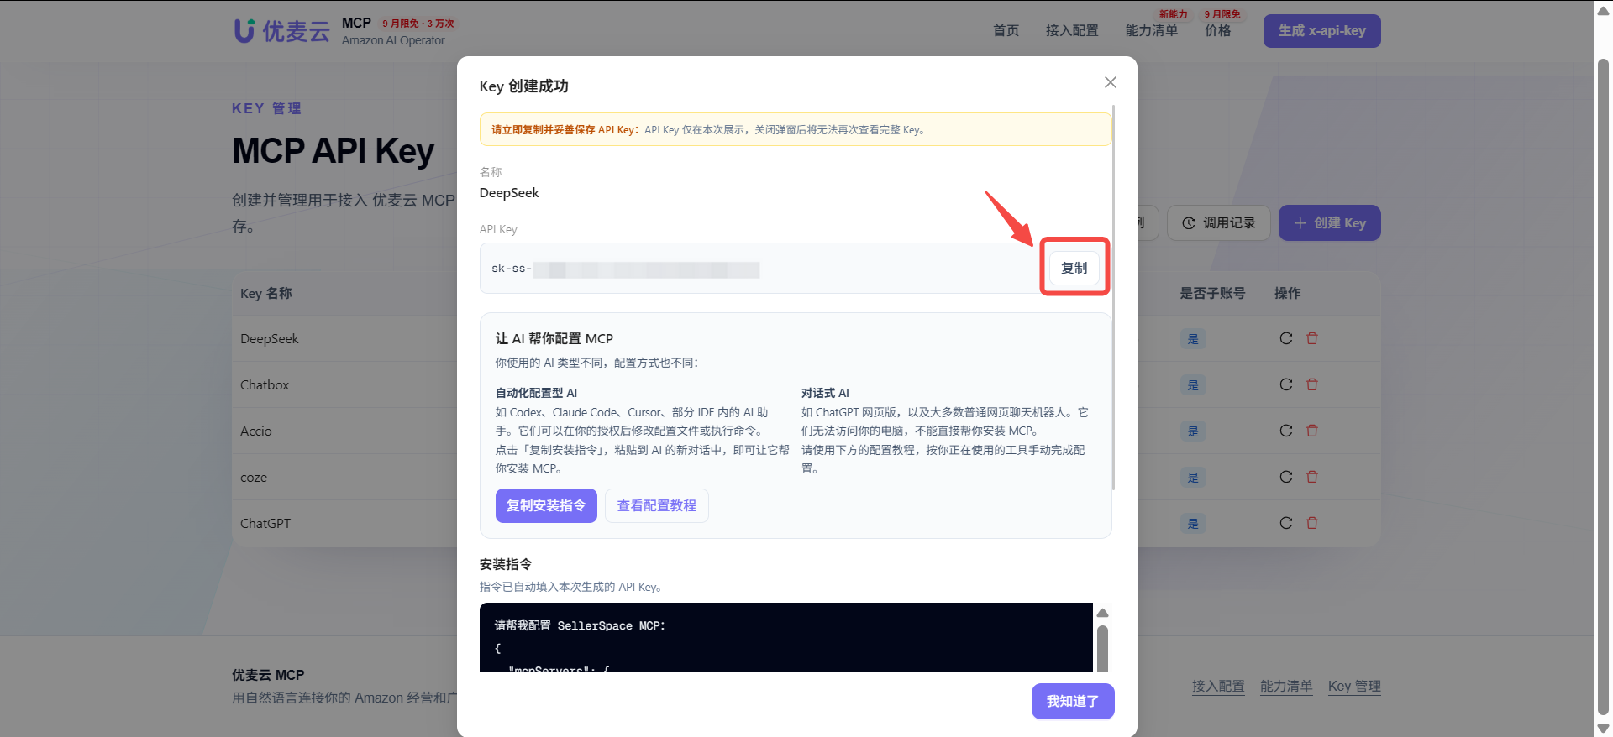
Task: Open 价格 in top navigation
Action: point(1218,30)
